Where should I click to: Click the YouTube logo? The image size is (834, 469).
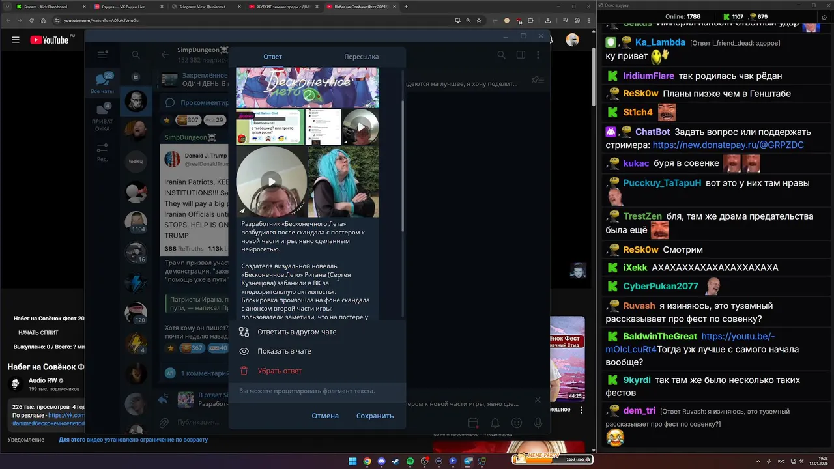click(50, 40)
